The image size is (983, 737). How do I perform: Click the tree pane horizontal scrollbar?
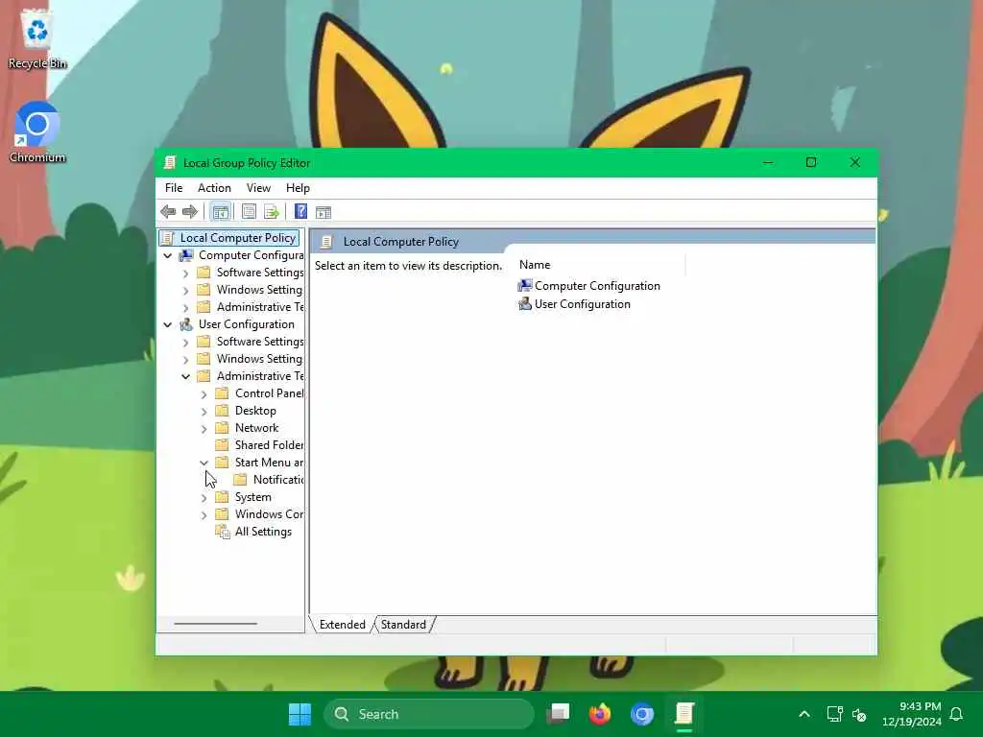(x=216, y=624)
